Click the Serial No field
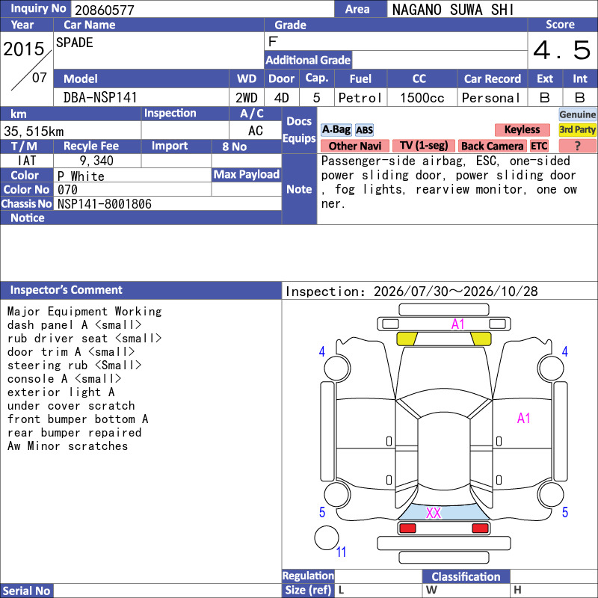 pyautogui.click(x=167, y=591)
